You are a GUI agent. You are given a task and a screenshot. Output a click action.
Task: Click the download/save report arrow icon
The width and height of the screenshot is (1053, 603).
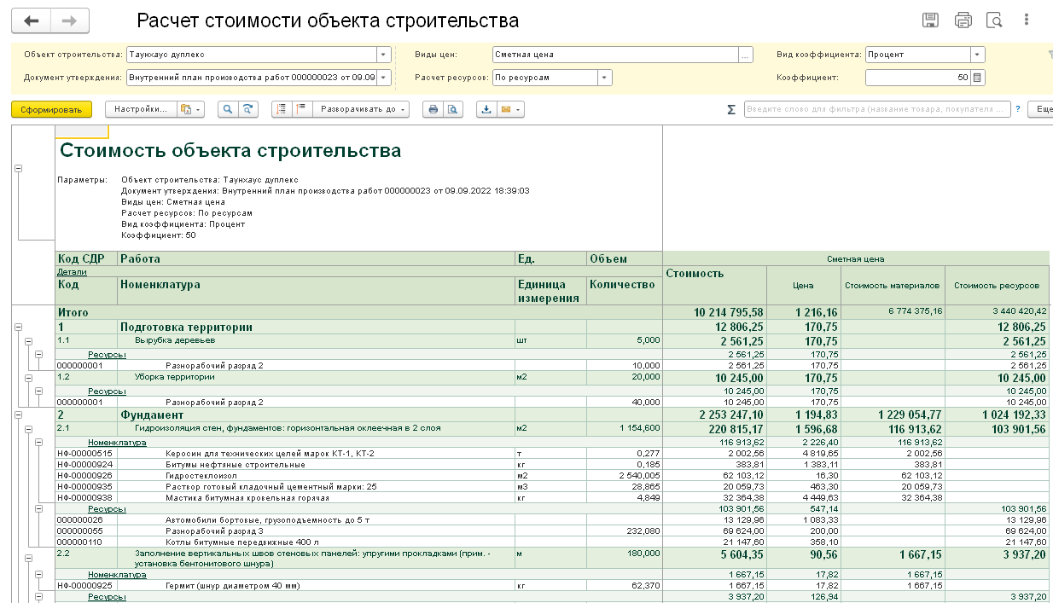pos(486,109)
